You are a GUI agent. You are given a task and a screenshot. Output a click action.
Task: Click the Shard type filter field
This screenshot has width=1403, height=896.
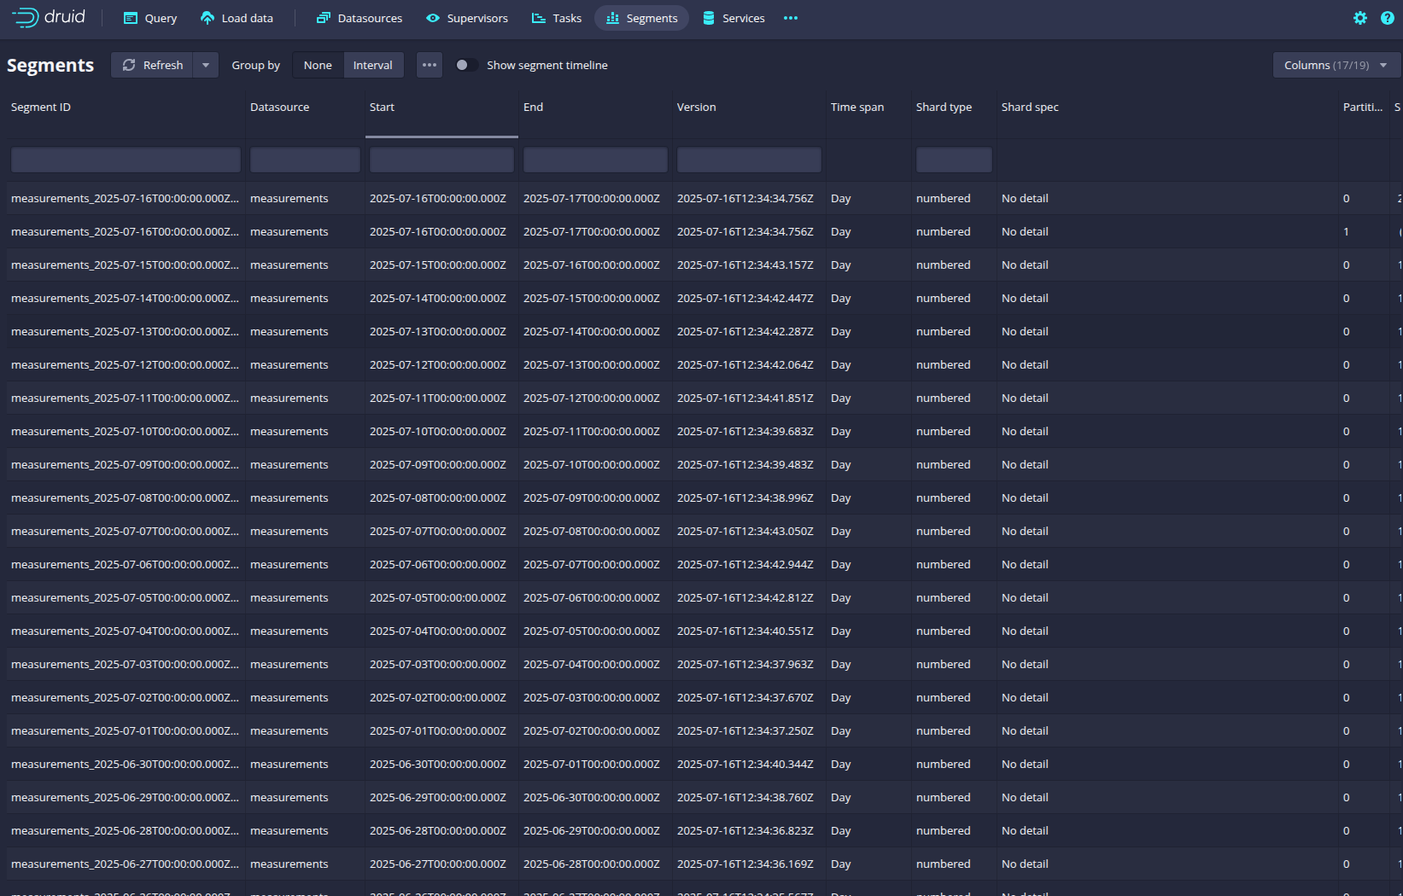(x=954, y=160)
